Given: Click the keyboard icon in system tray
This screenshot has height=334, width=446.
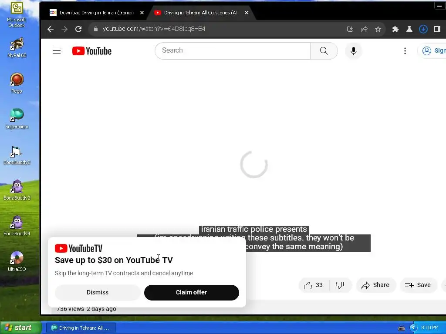Looking at the screenshot, I should tap(402, 328).
